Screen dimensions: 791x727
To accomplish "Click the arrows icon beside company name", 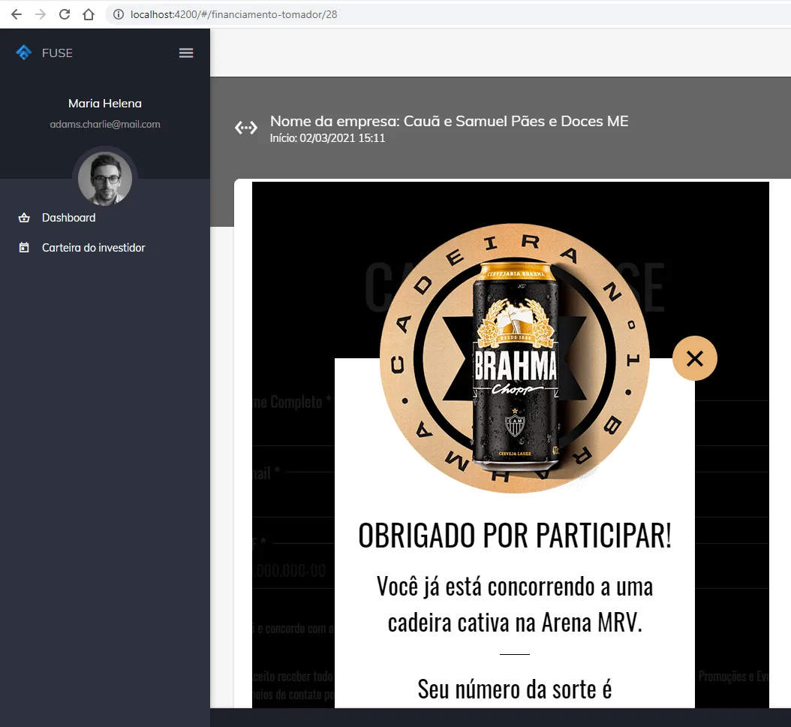I will [x=246, y=128].
